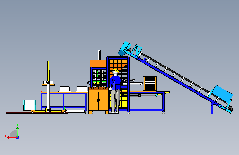Select the stacked white boxes with cyan clamps
Image resolution: width=239 pixels, height=155 pixels.
coord(29,105)
